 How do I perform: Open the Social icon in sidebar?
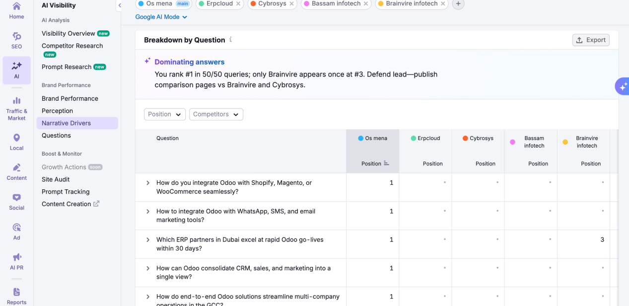[16, 198]
